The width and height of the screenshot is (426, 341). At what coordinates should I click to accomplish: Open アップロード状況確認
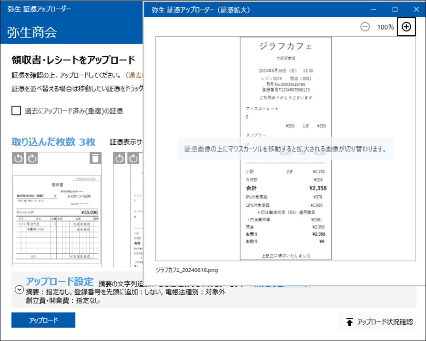pyautogui.click(x=378, y=322)
